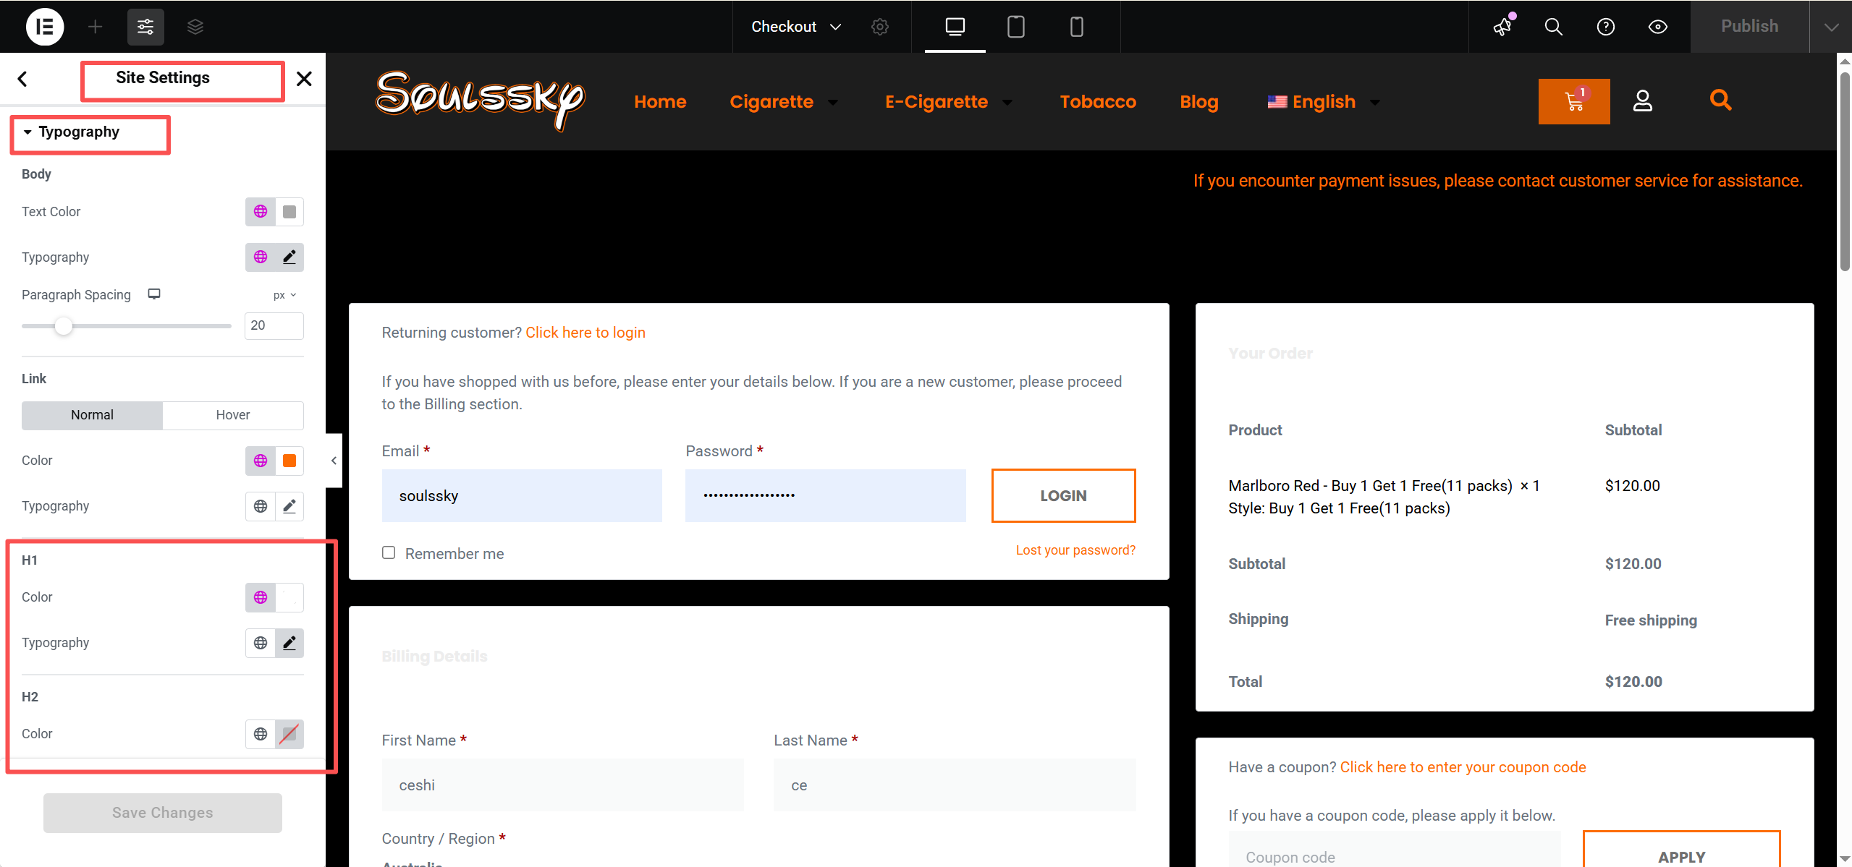Toggle preview changes eye icon
Viewport: 1852px width, 867px height.
(1657, 27)
